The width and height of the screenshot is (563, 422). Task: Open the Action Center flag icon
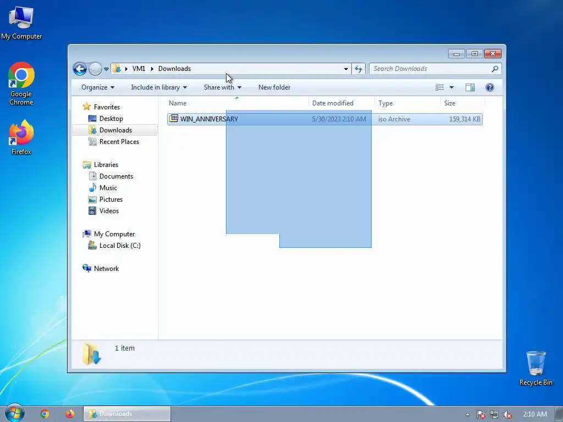pyautogui.click(x=481, y=414)
